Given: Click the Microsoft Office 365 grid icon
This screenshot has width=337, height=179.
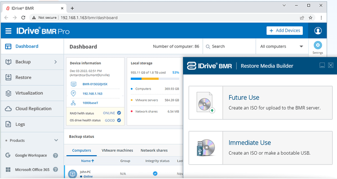Looking at the screenshot, I should pyautogui.click(x=8, y=170).
